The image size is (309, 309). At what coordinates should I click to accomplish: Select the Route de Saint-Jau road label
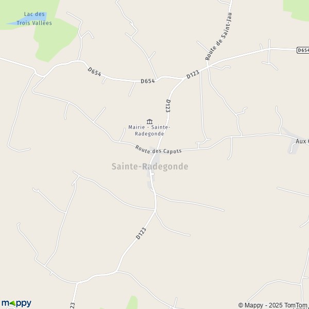(x=218, y=36)
